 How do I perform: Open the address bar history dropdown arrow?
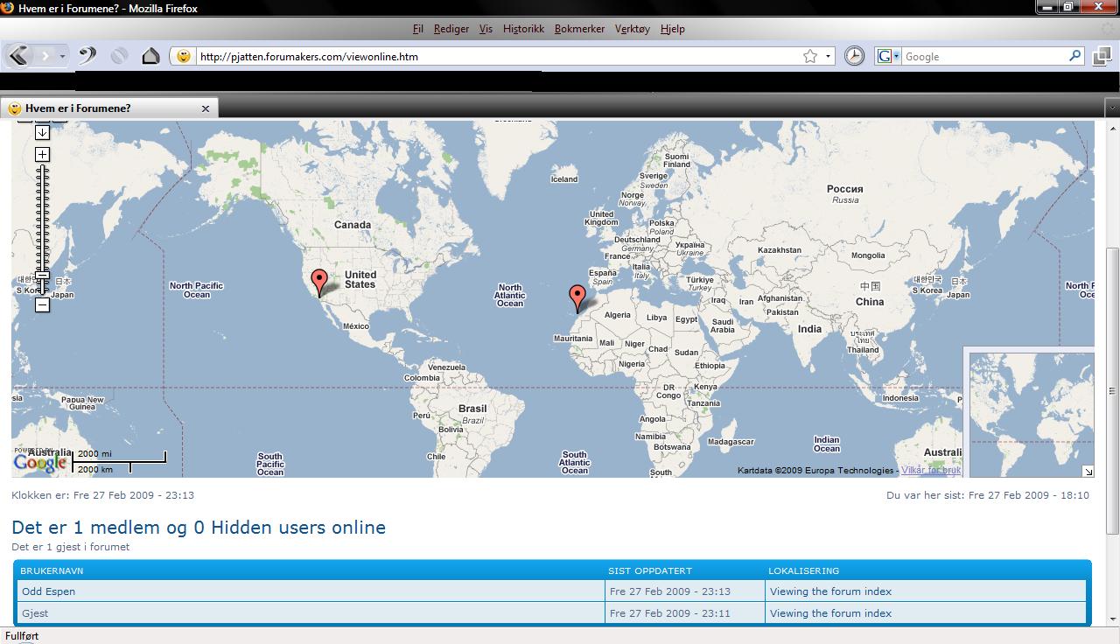[x=828, y=57]
